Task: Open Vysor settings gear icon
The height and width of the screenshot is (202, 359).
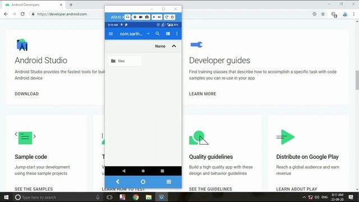Action: pyautogui.click(x=135, y=17)
